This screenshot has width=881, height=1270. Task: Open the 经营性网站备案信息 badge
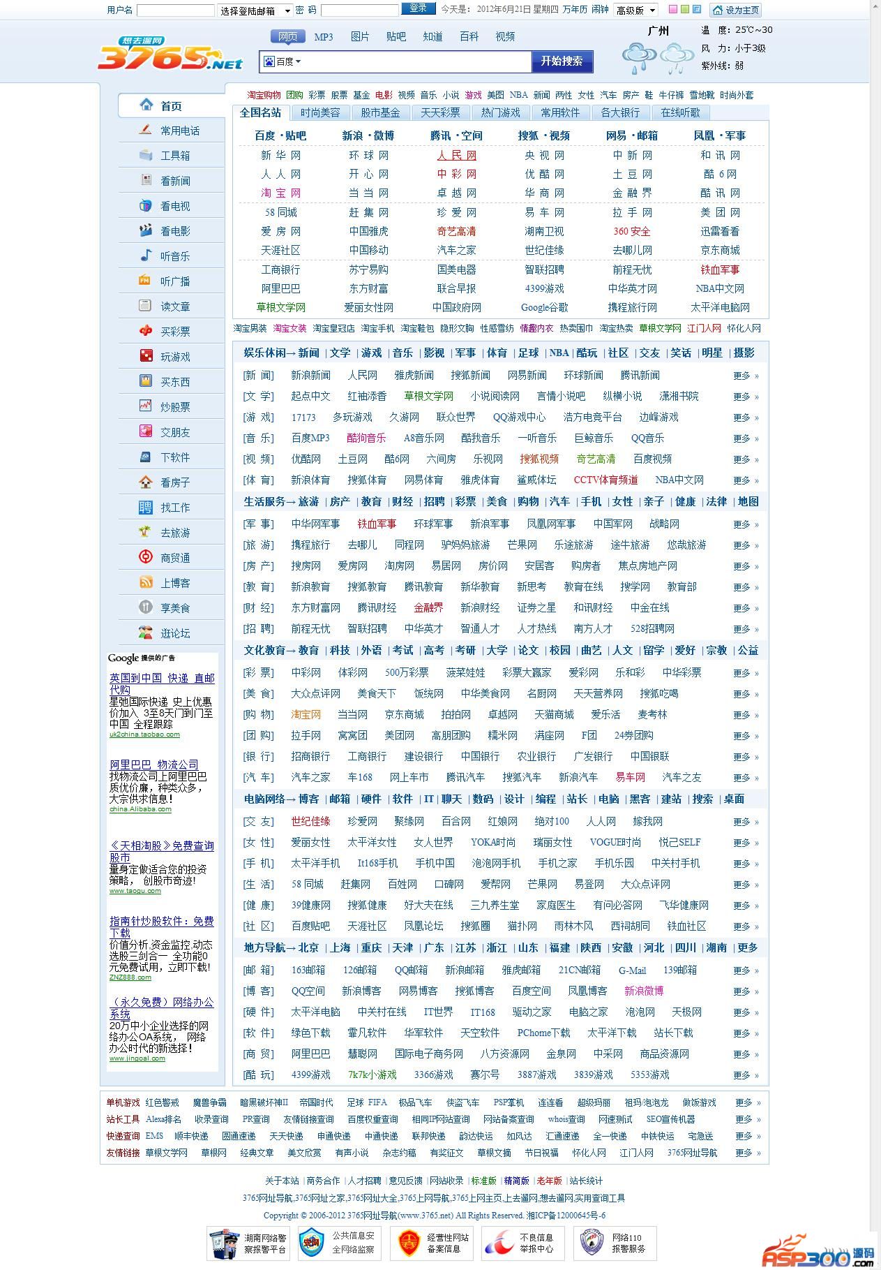click(x=433, y=1243)
